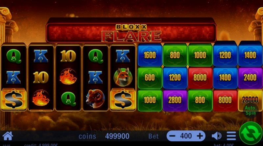The height and width of the screenshot is (146, 263).
Task: Mute the game sound
Action: click(216, 136)
